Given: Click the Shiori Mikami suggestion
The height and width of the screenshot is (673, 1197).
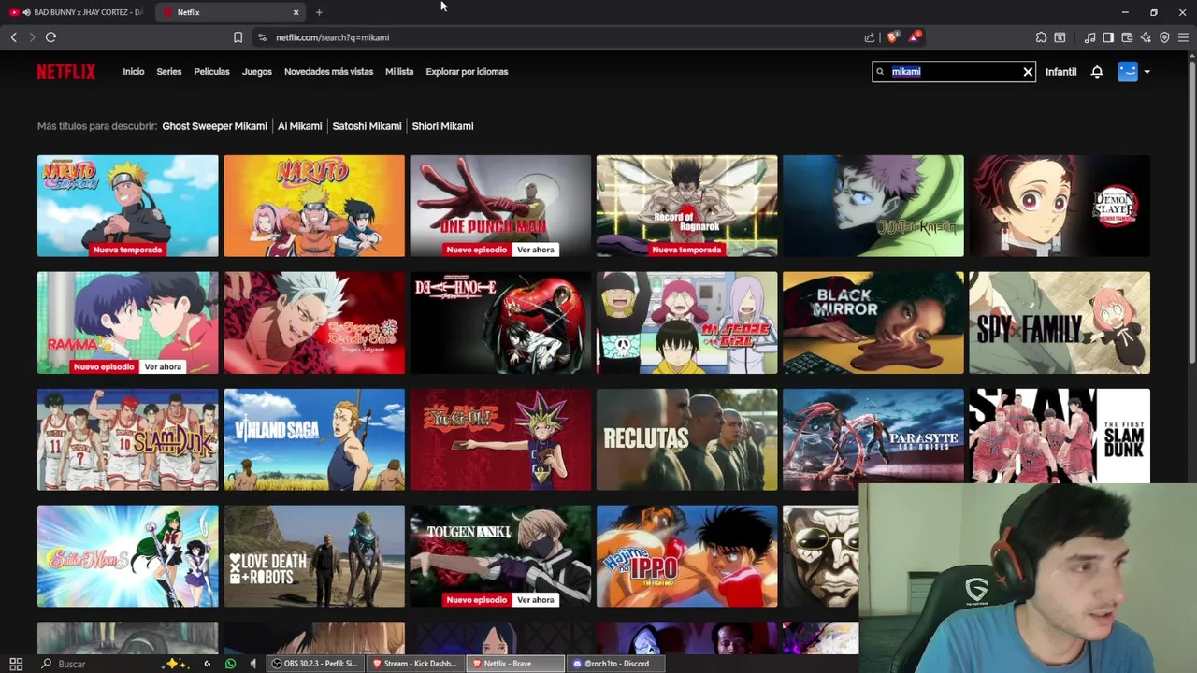Looking at the screenshot, I should pos(442,126).
